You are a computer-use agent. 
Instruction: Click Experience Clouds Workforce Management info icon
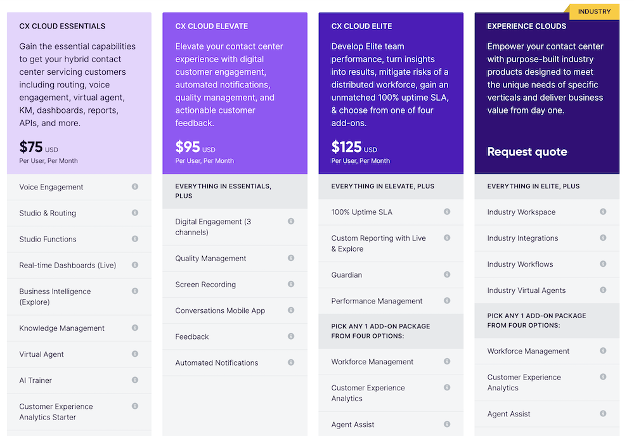click(x=604, y=350)
